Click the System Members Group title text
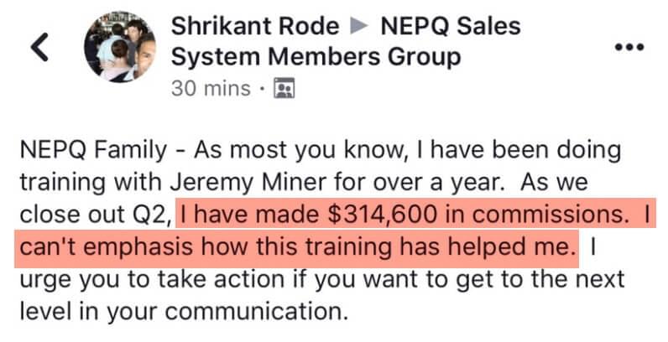668x342 pixels. pyautogui.click(x=316, y=58)
